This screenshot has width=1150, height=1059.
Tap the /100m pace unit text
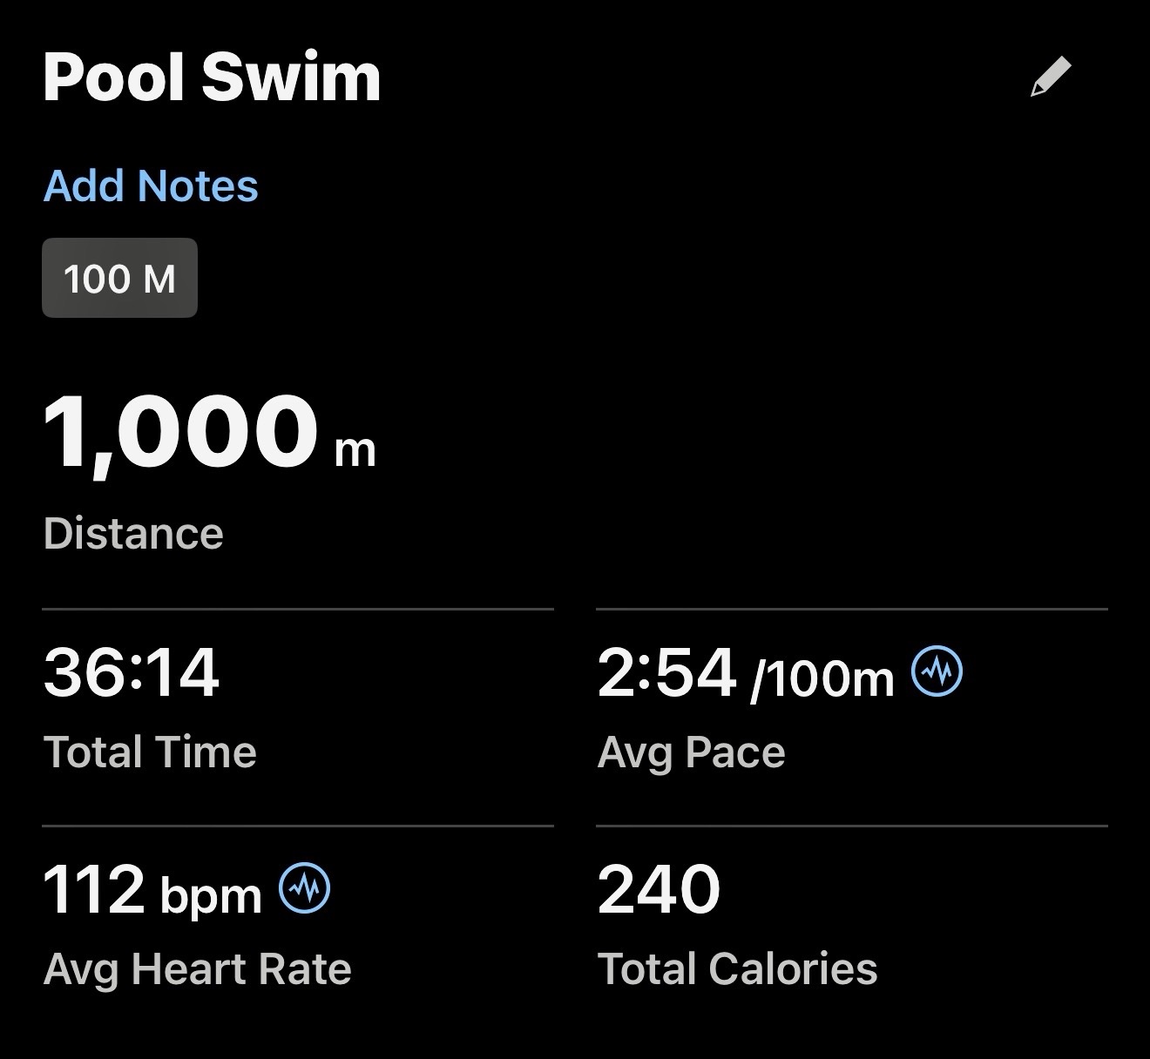pos(822,678)
